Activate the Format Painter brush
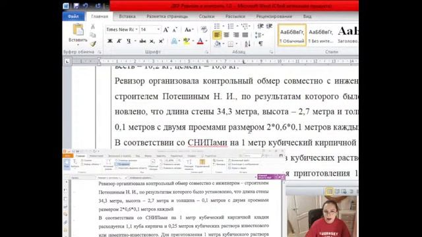Screen dimensions: 422x237 93,43
